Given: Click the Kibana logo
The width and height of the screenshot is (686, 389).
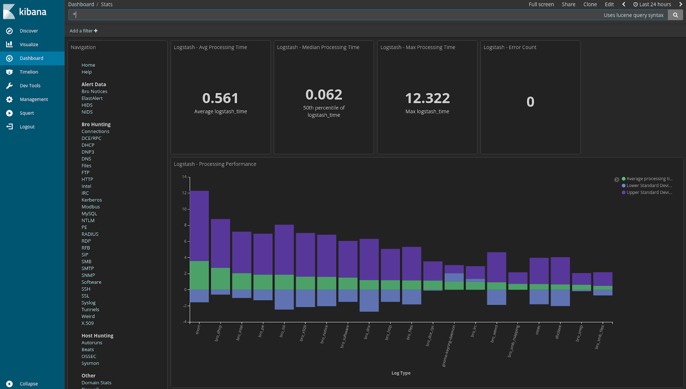Looking at the screenshot, I should point(25,12).
